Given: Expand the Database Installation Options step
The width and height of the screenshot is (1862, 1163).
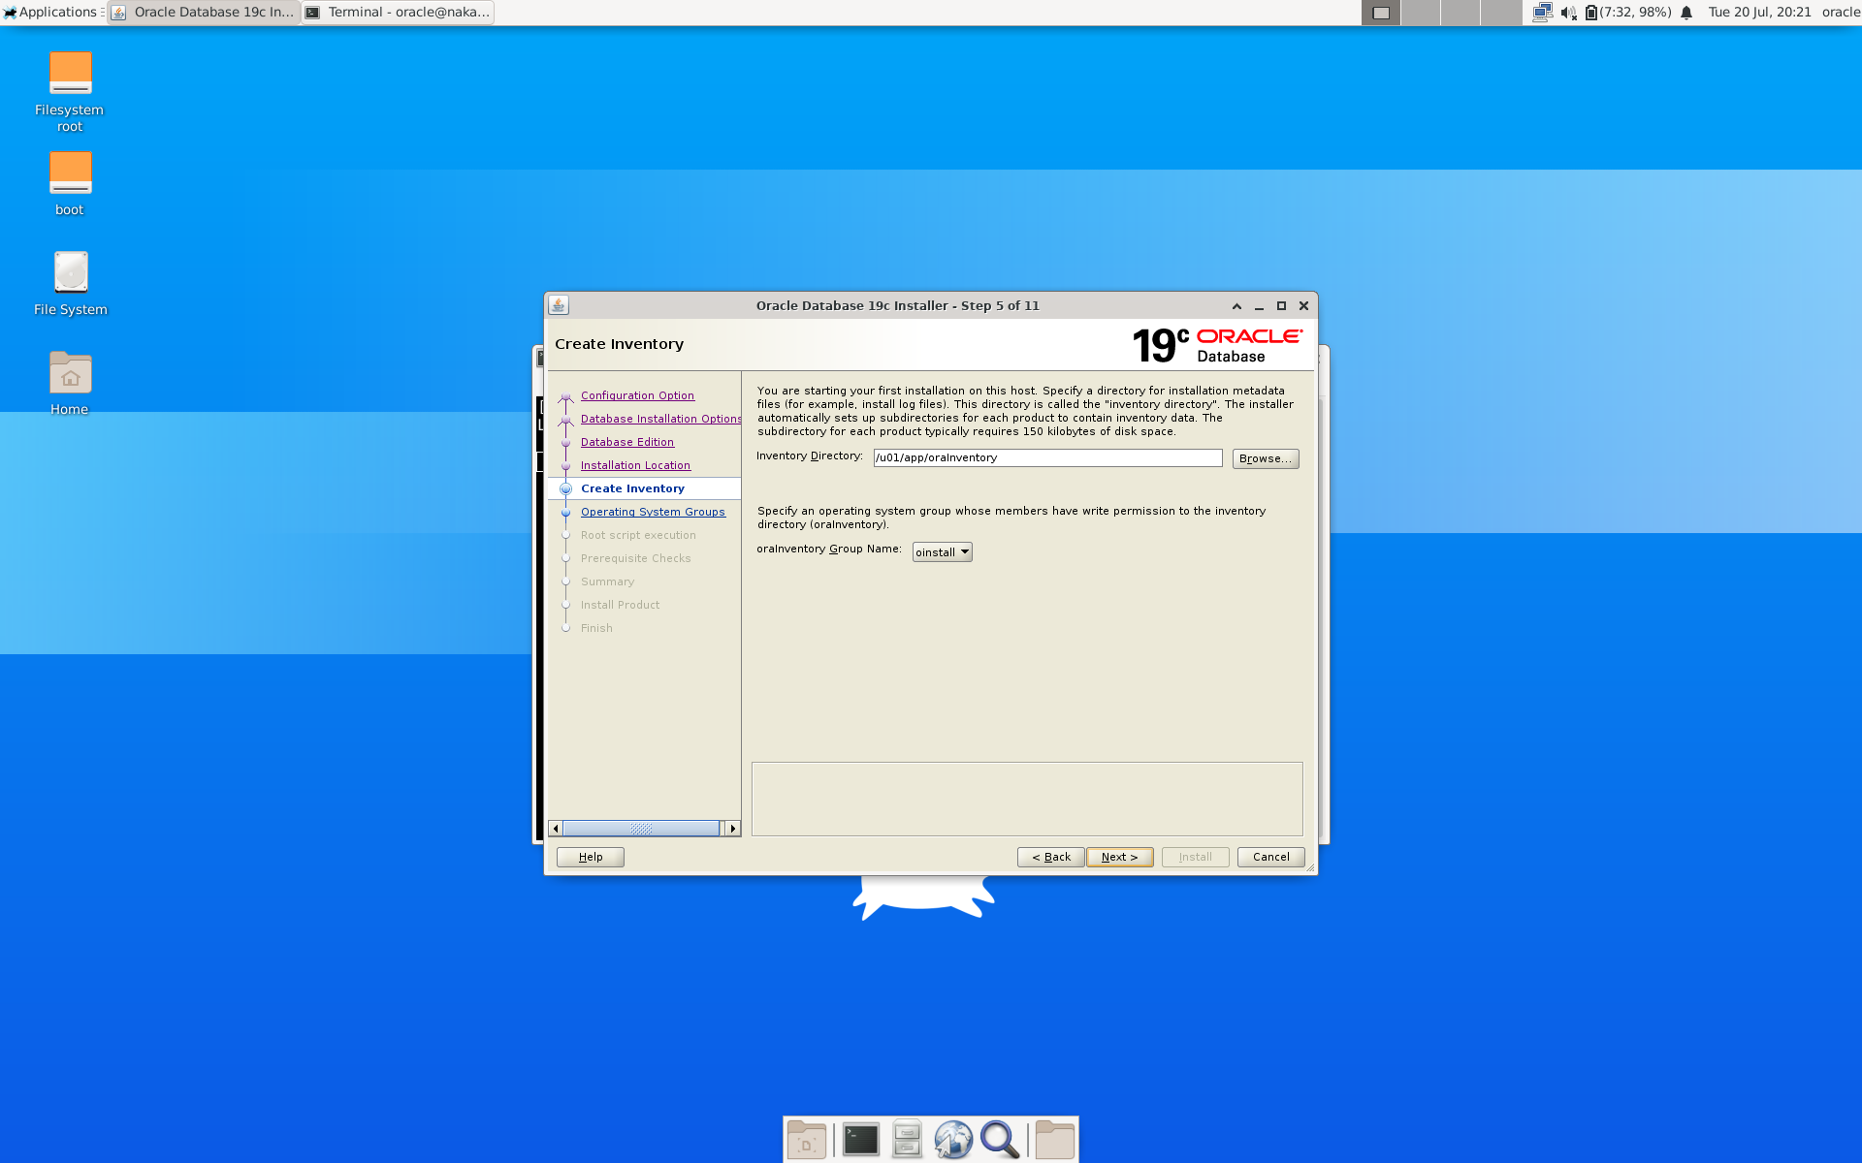Looking at the screenshot, I should [662, 418].
